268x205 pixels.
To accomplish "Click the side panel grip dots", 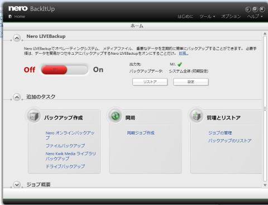I will pos(265,109).
